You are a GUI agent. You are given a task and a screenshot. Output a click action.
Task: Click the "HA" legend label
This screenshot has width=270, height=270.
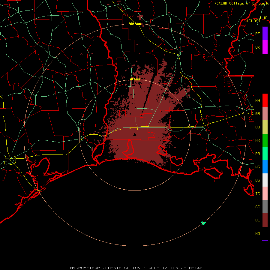click(257, 100)
